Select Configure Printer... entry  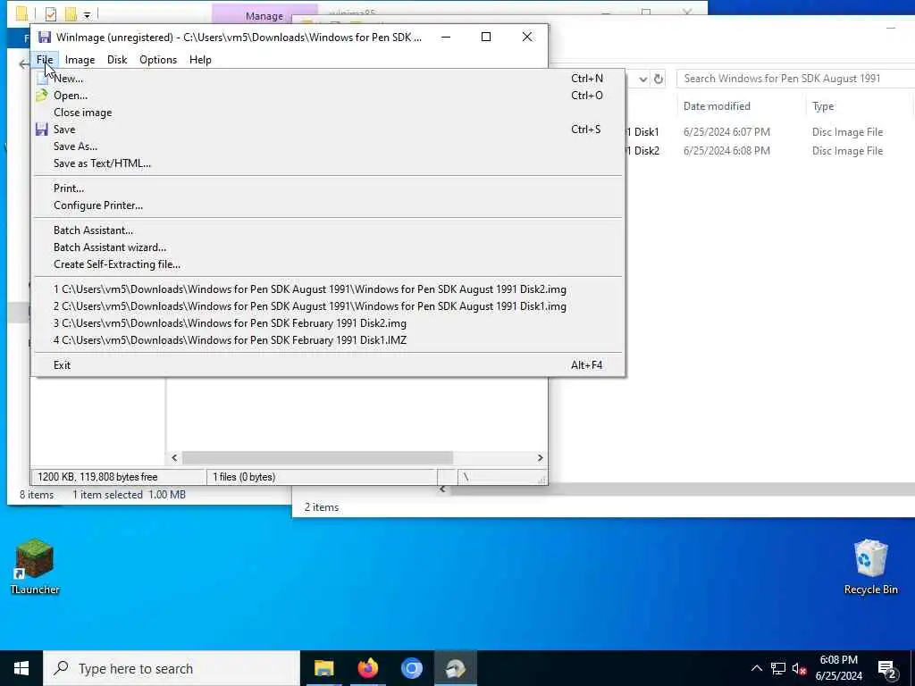[x=328, y=205]
